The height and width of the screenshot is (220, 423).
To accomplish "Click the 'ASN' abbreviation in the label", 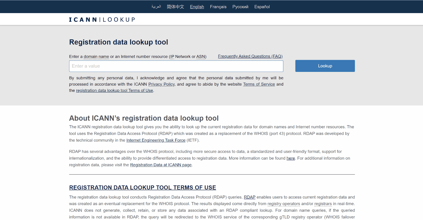I will (201, 56).
